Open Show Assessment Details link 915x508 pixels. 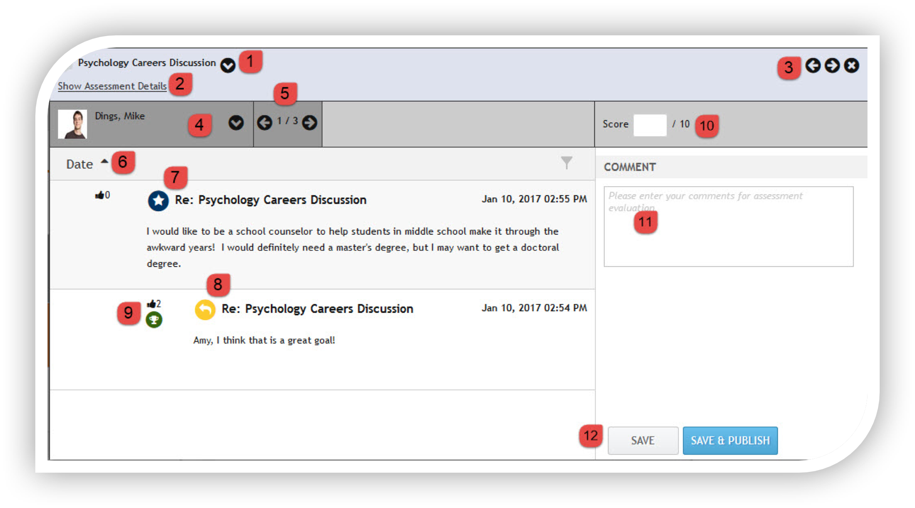tap(112, 86)
